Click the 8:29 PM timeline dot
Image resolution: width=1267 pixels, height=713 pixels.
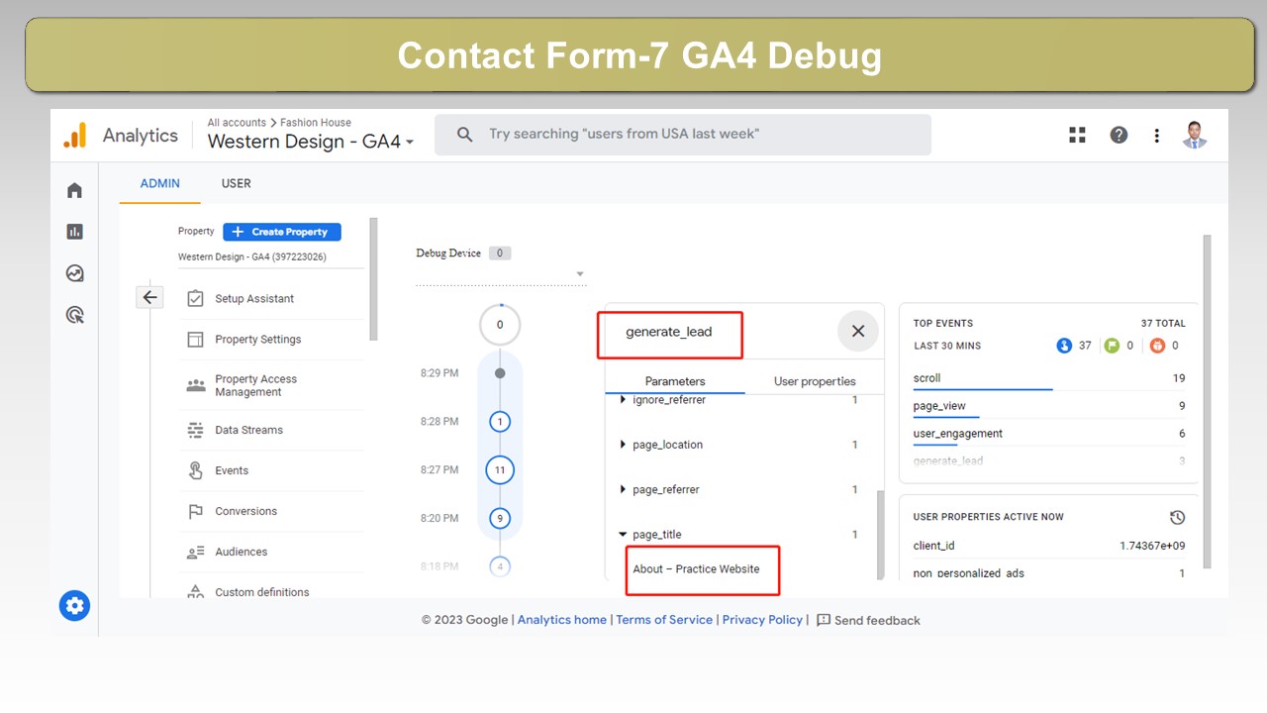500,373
